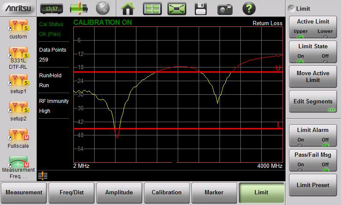The height and width of the screenshot is (205, 341).
Task: Switch to the Marker menu tab
Action: click(214, 193)
